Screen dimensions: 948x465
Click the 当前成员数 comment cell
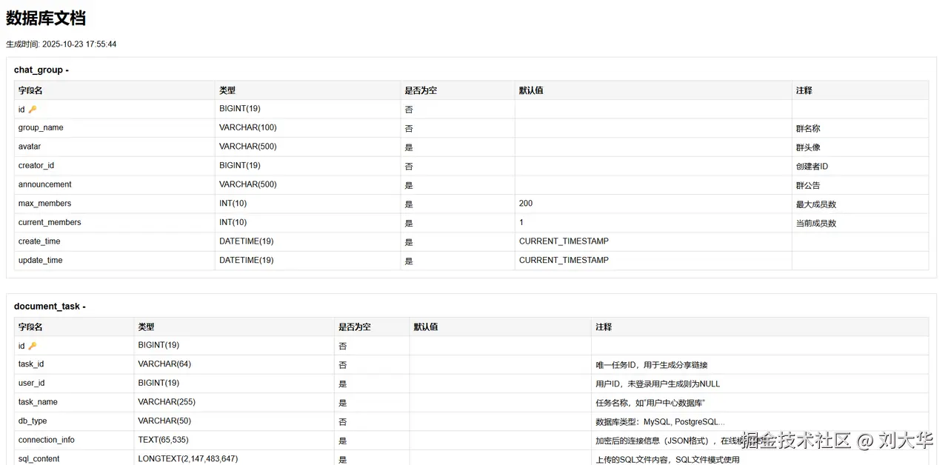(x=860, y=223)
